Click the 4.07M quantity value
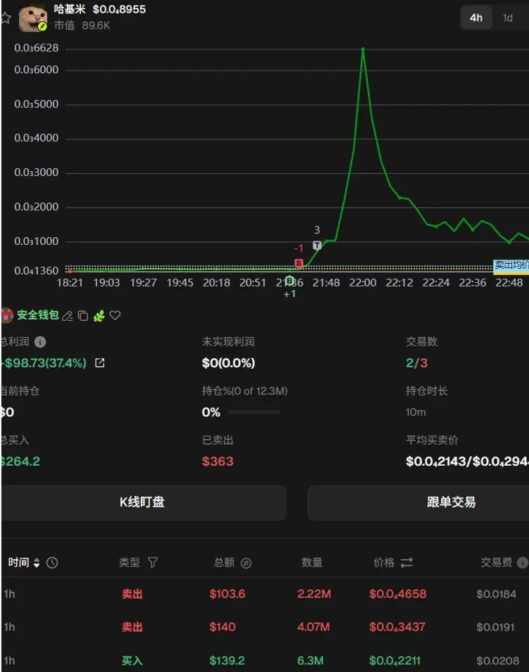The width and height of the screenshot is (529, 672). [313, 627]
